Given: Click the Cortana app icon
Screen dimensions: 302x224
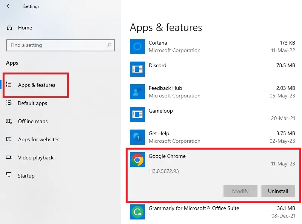Looking at the screenshot, I should point(137,46).
